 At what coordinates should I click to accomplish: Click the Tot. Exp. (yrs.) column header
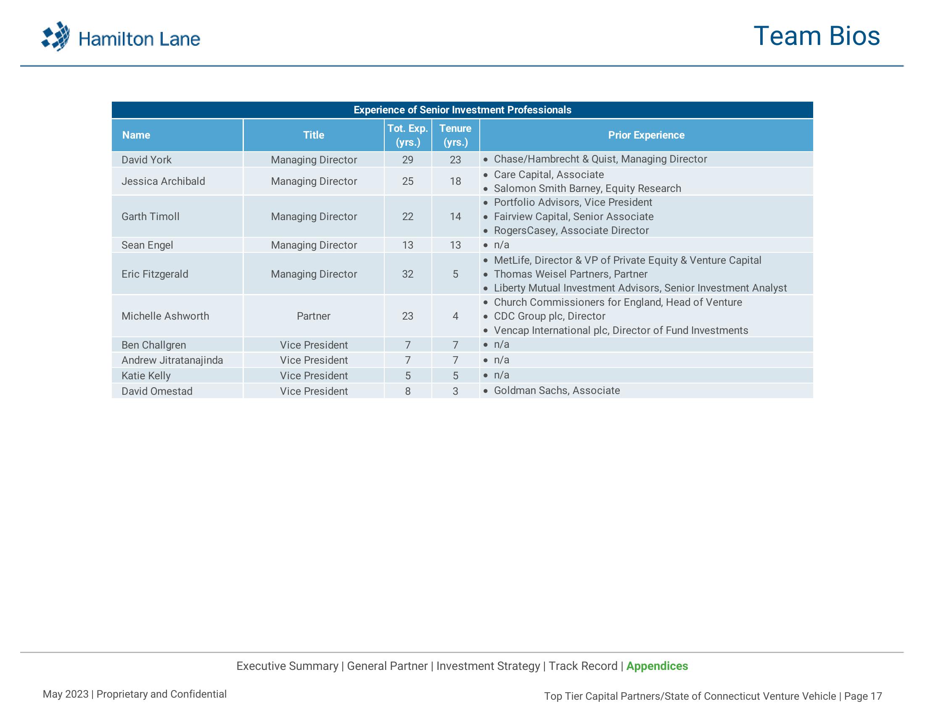point(408,135)
